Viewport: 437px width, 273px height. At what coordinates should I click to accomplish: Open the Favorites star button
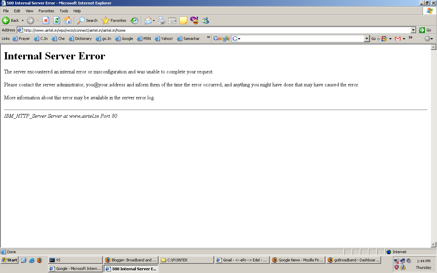pyautogui.click(x=114, y=20)
